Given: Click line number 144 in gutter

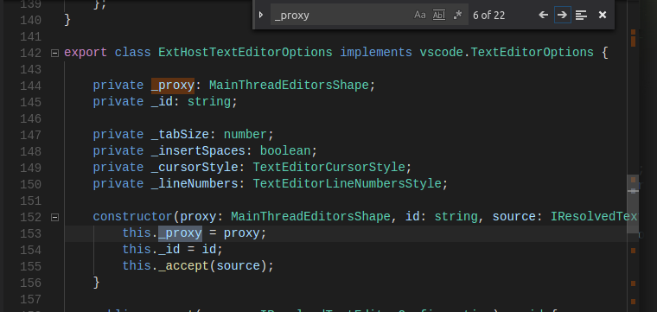Looking at the screenshot, I should point(31,86).
